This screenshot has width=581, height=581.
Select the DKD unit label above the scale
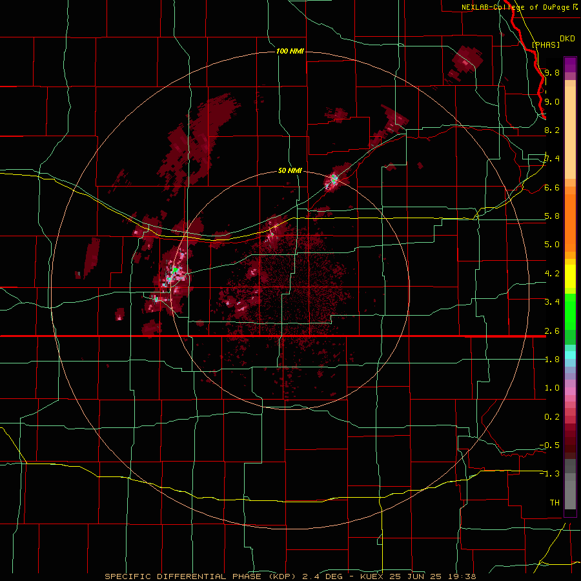(567, 38)
